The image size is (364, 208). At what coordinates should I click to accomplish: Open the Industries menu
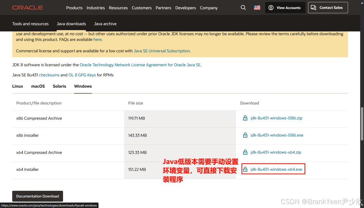96,8
